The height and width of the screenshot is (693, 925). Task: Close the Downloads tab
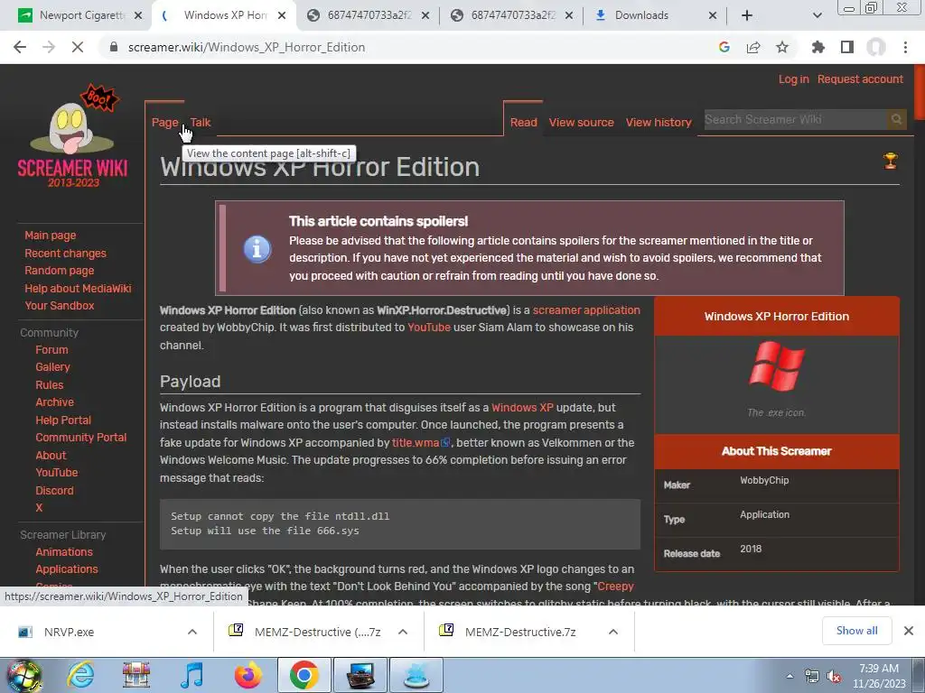pyautogui.click(x=712, y=15)
